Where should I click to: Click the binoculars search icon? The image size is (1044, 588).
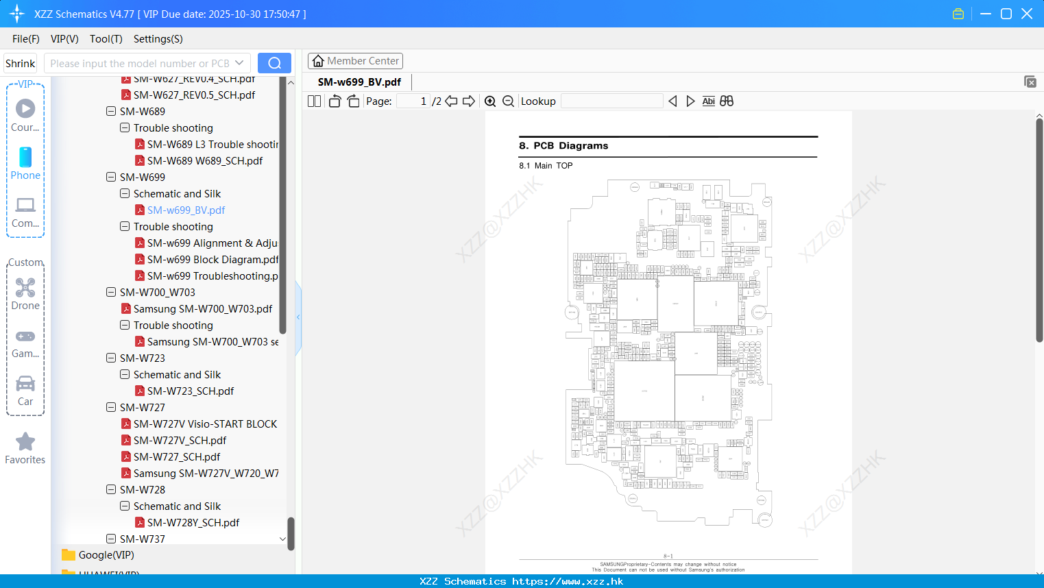point(727,101)
